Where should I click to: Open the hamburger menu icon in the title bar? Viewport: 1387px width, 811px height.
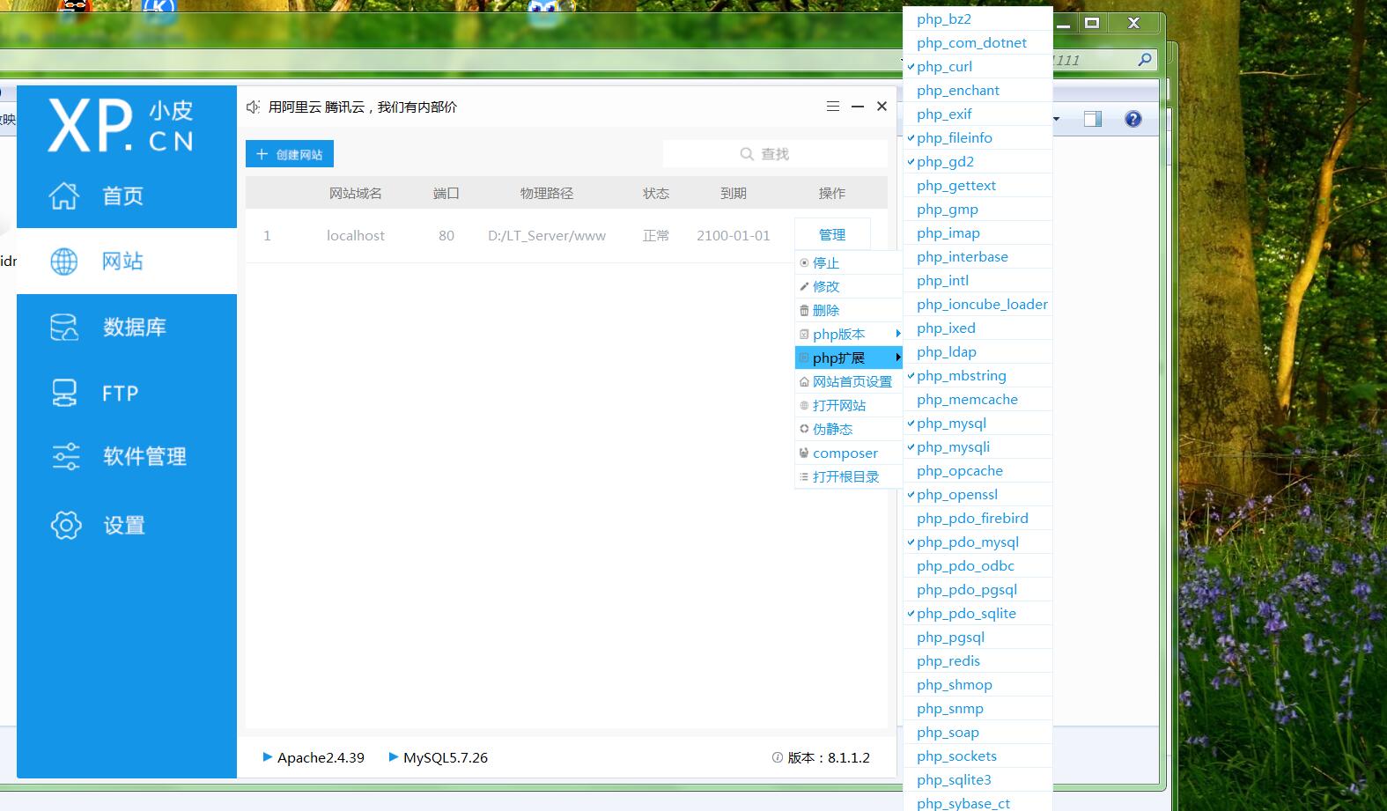pyautogui.click(x=833, y=107)
